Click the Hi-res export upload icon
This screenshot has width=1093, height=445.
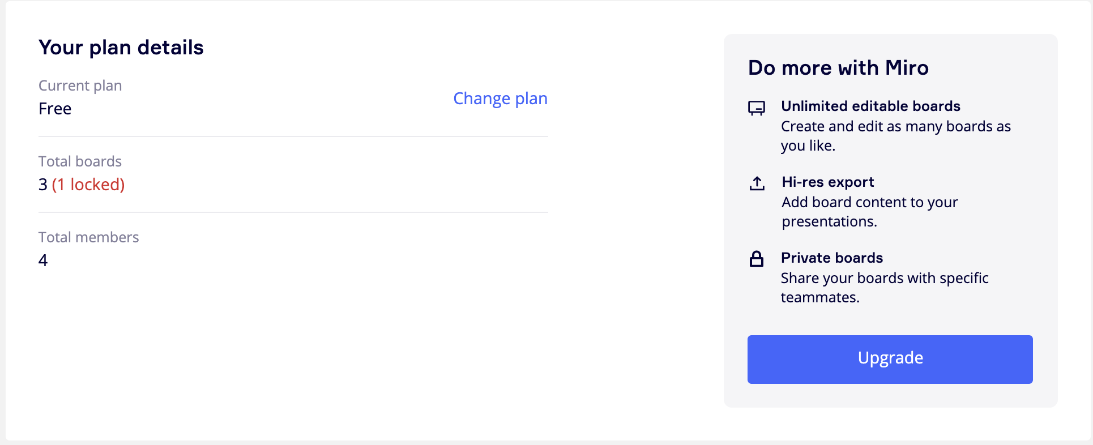[757, 183]
